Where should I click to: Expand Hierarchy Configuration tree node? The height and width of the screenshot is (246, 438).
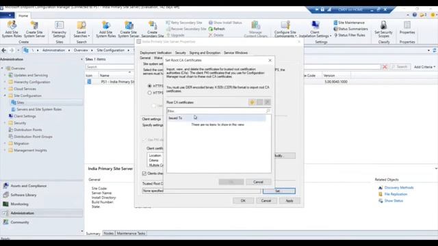[5, 82]
